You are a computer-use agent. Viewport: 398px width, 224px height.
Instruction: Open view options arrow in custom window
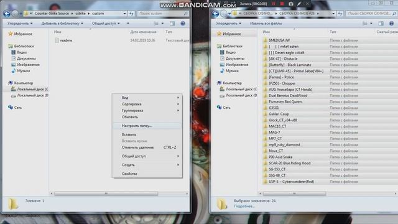pos(162,24)
